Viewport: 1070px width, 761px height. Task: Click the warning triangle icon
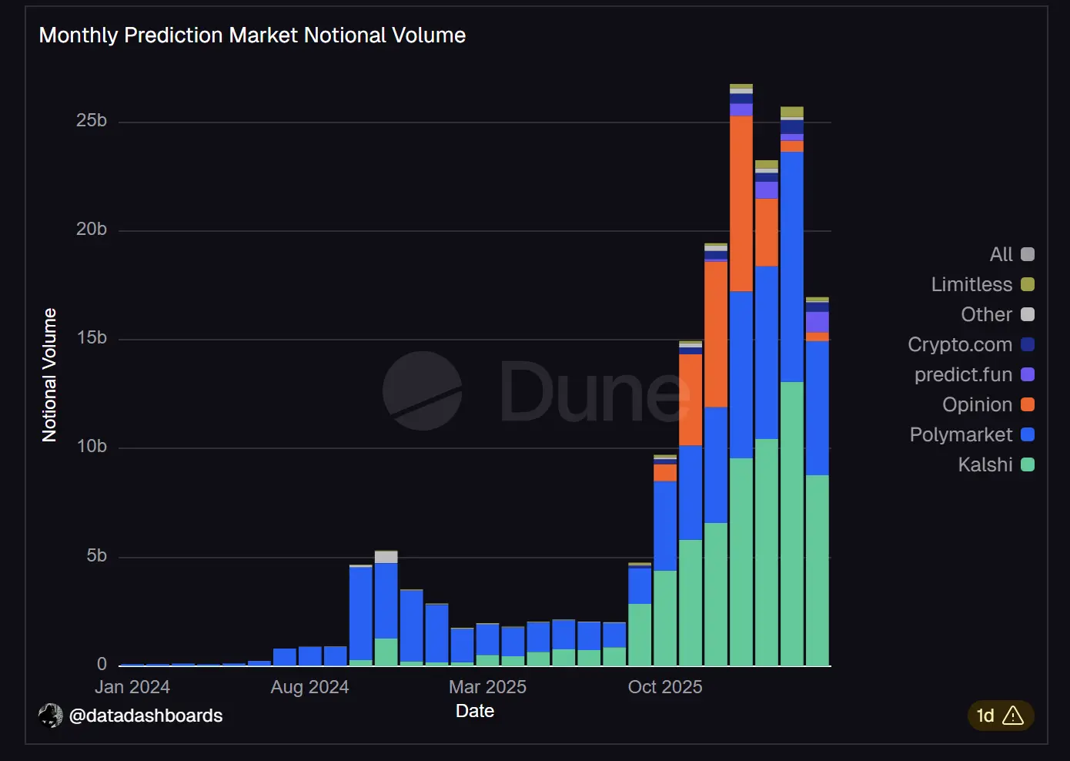pos(1013,716)
